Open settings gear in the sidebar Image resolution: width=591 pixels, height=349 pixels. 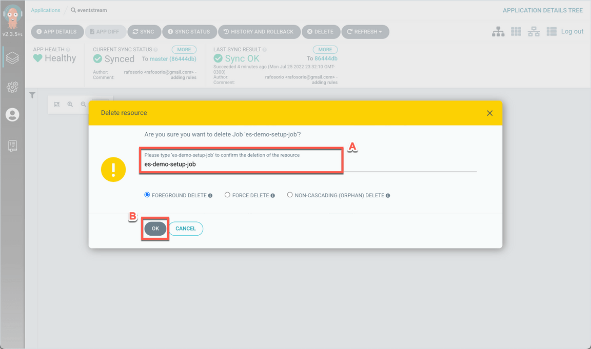pos(12,87)
